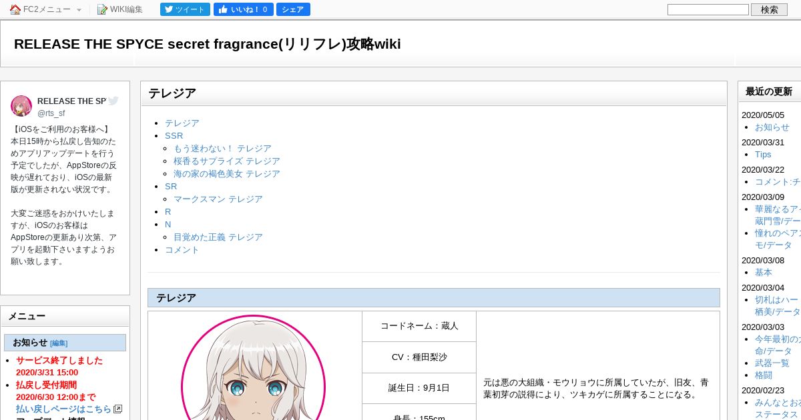Click the rts_sf Twitter profile avatar
801x420 pixels.
point(21,106)
